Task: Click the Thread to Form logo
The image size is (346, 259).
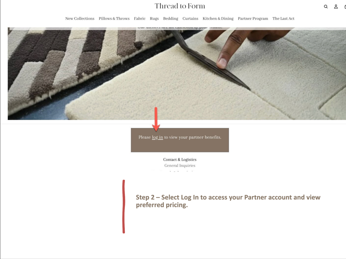Action: [x=180, y=6]
